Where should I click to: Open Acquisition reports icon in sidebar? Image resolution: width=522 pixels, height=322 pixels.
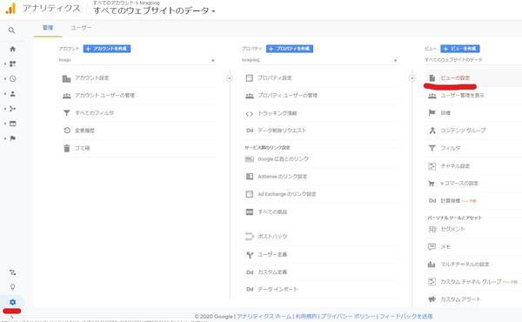(13, 109)
